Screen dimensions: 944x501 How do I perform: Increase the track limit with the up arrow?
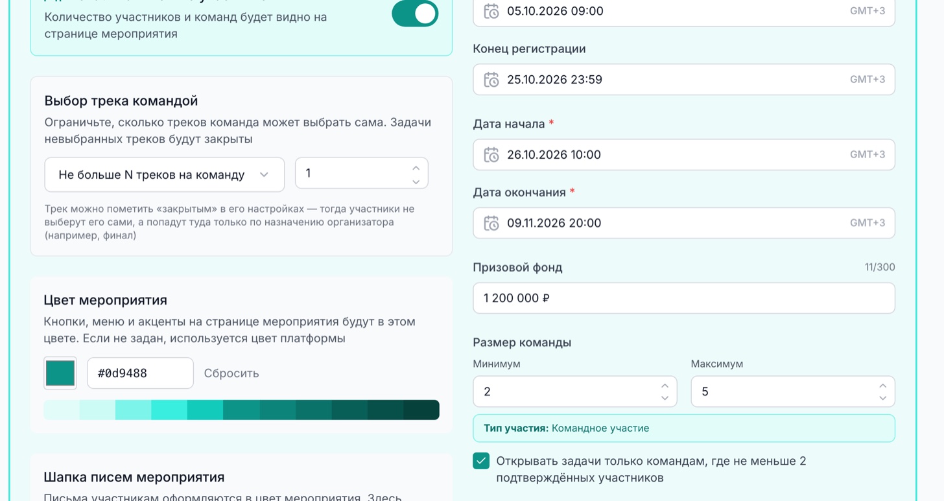click(x=416, y=168)
